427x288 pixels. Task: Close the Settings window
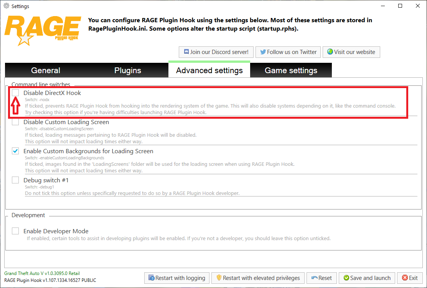[x=418, y=6]
